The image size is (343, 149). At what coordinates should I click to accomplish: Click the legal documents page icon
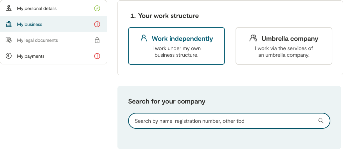coord(9,40)
